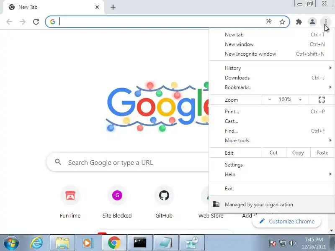Click the Search Google or type a URL box

(127, 162)
